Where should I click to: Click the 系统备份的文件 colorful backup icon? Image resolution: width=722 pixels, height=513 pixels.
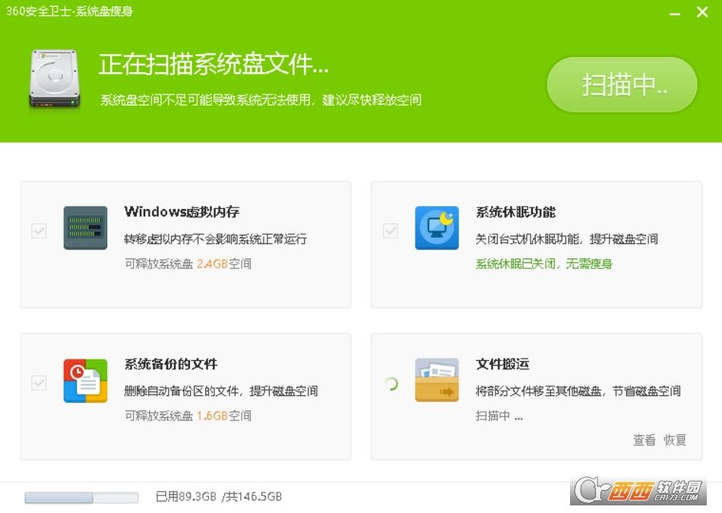[85, 380]
